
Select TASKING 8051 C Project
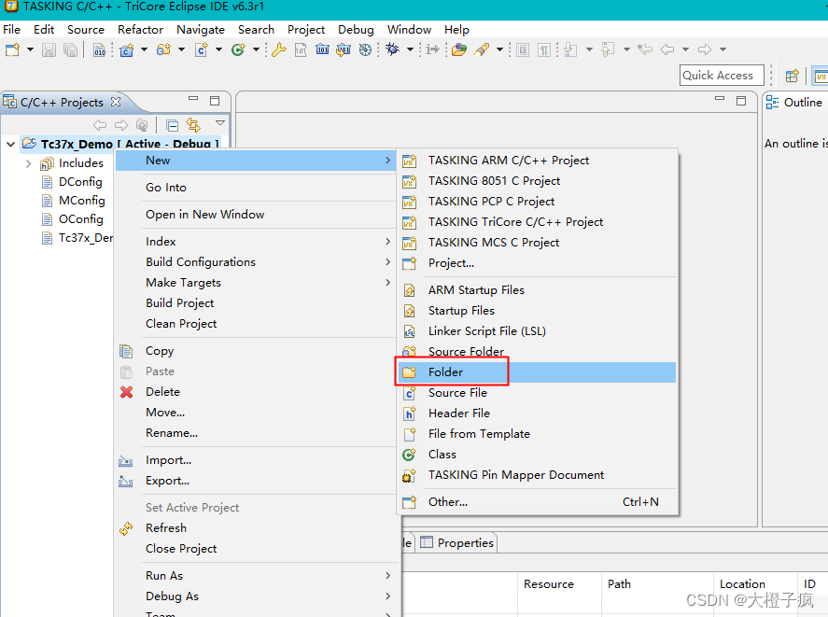(536, 181)
